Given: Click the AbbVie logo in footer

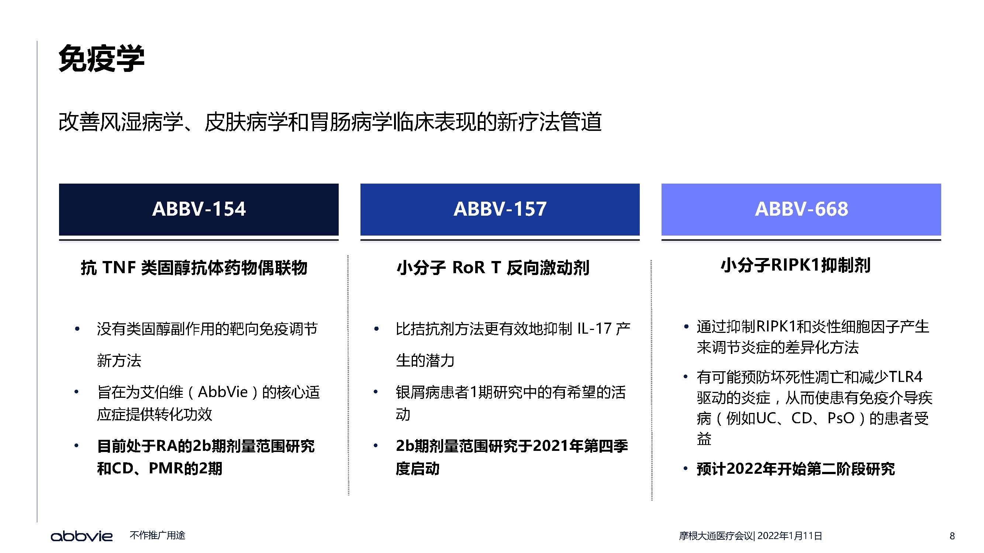Looking at the screenshot, I should 82,536.
